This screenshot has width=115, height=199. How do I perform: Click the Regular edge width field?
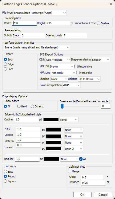(27, 159)
